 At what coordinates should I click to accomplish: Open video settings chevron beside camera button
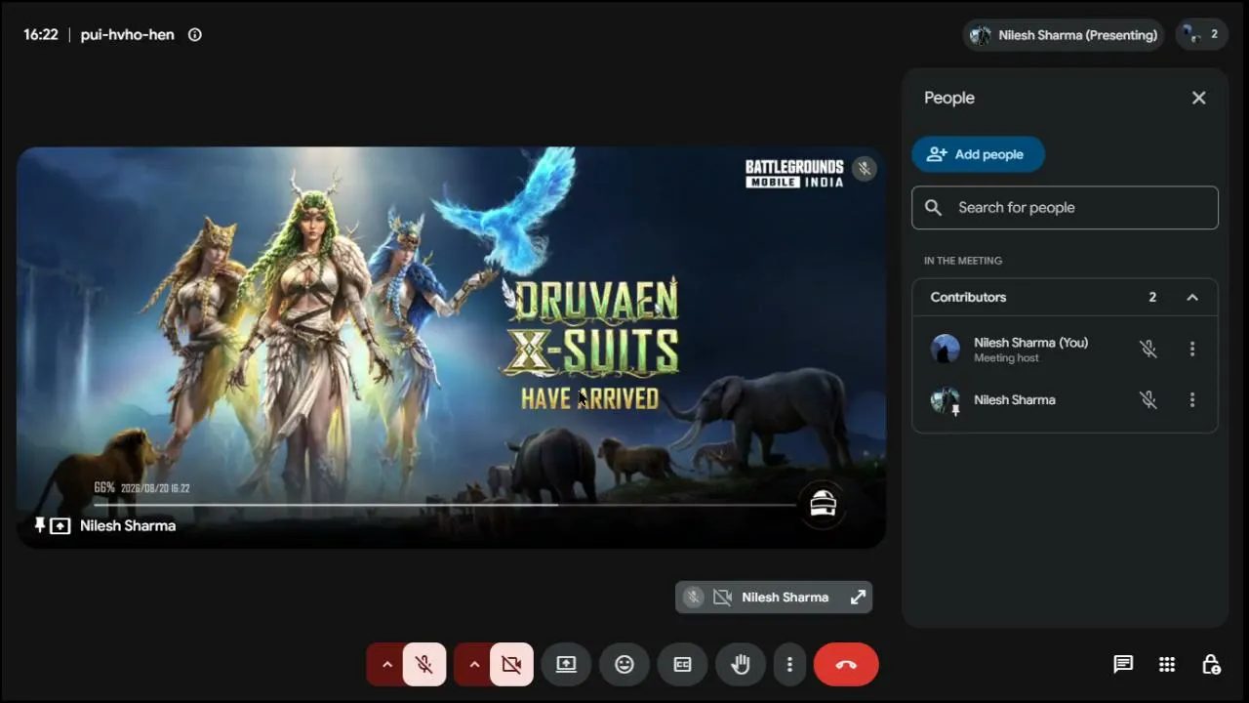pos(474,665)
